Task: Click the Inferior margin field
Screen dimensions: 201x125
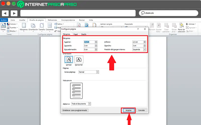Action: coord(138,42)
